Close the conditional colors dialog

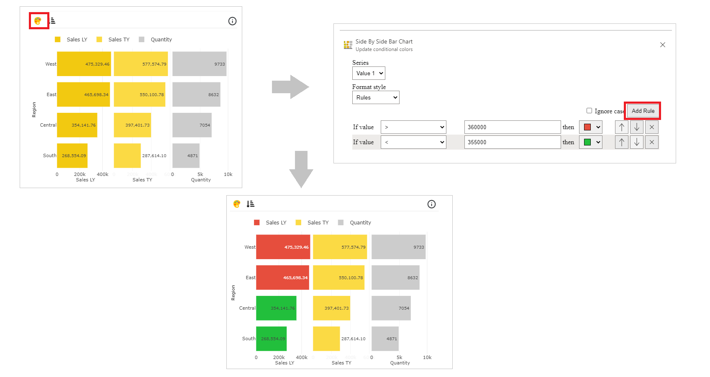tap(663, 45)
